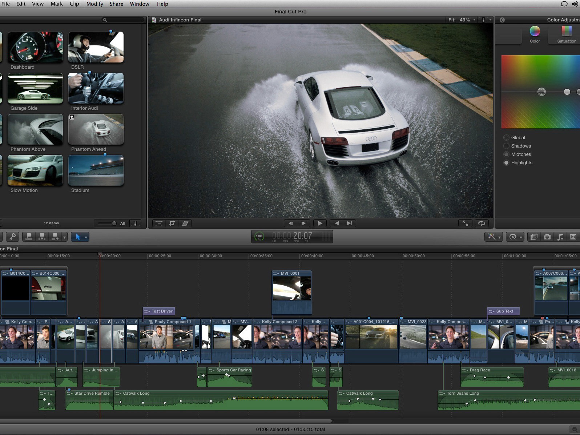Select the Dashboard clip thumbnail
Viewport: 580px width, 435px height.
point(35,47)
